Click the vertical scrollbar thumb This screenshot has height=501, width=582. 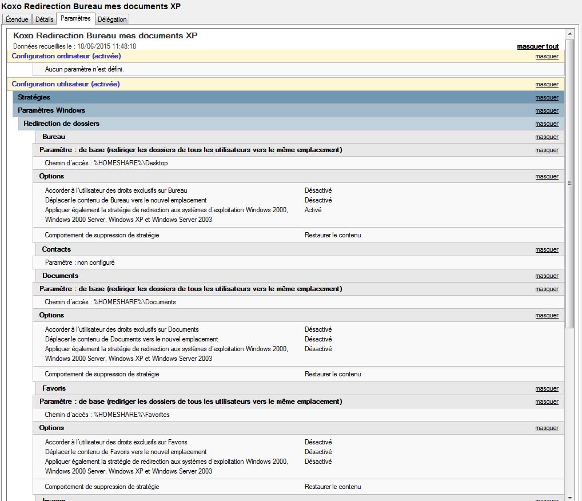click(x=570, y=183)
